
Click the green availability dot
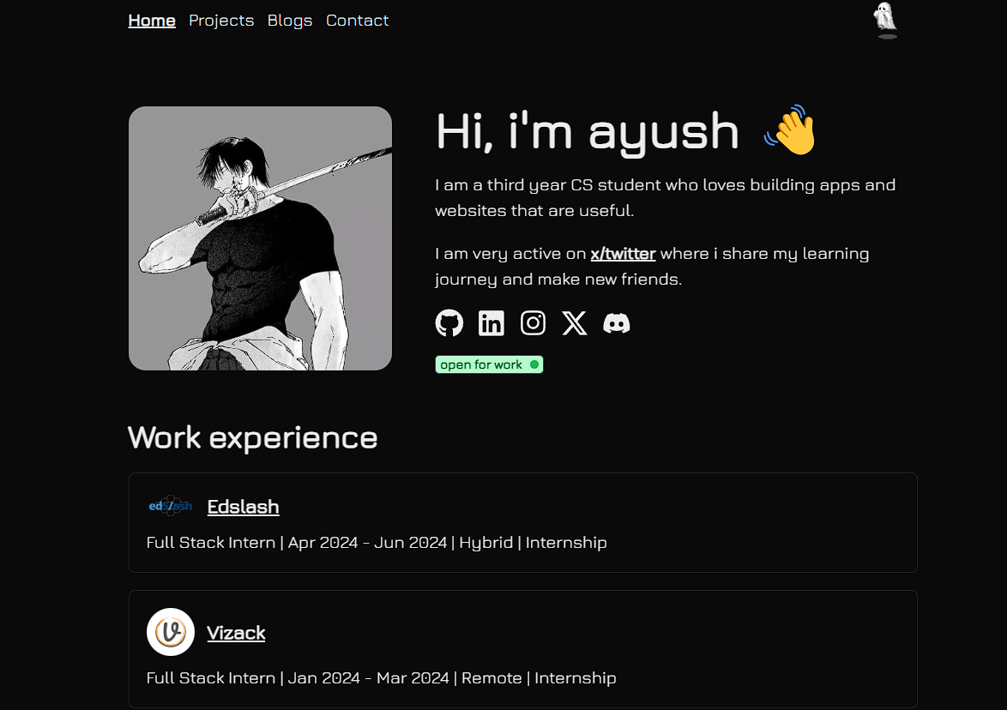[534, 364]
